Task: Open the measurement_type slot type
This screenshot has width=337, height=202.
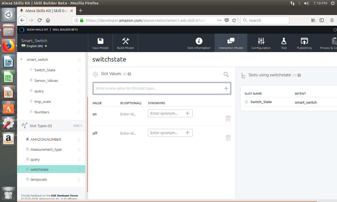Action: click(x=46, y=149)
